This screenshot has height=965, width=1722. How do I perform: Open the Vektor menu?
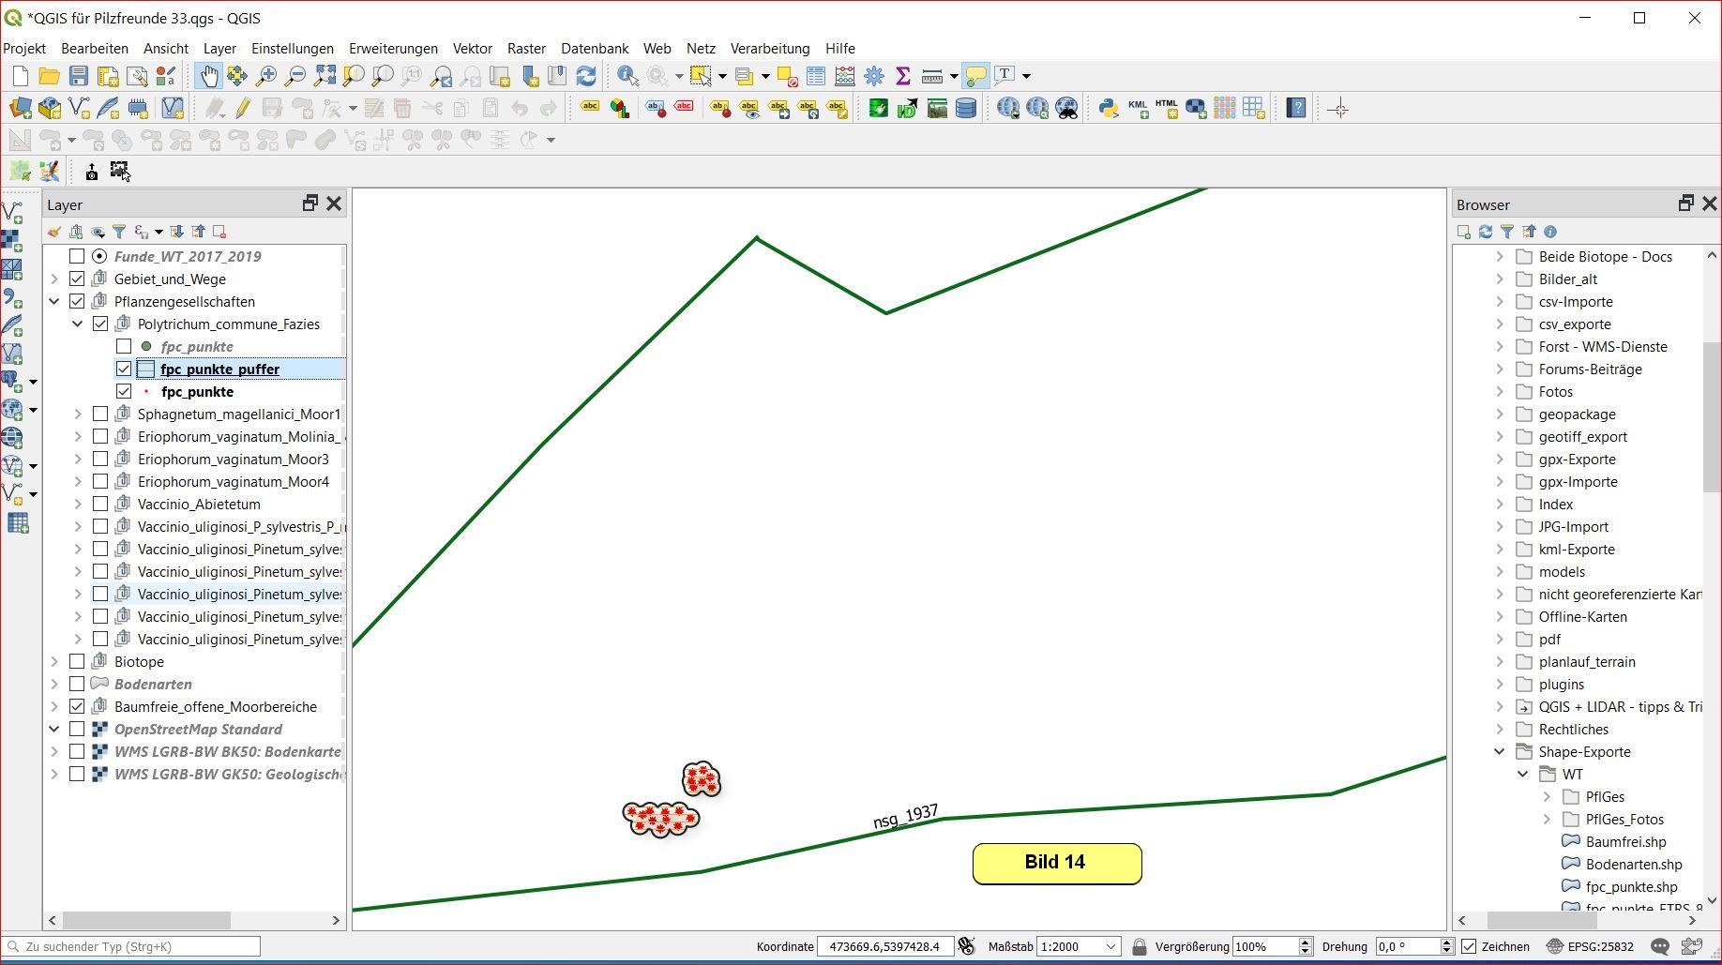[x=472, y=48]
